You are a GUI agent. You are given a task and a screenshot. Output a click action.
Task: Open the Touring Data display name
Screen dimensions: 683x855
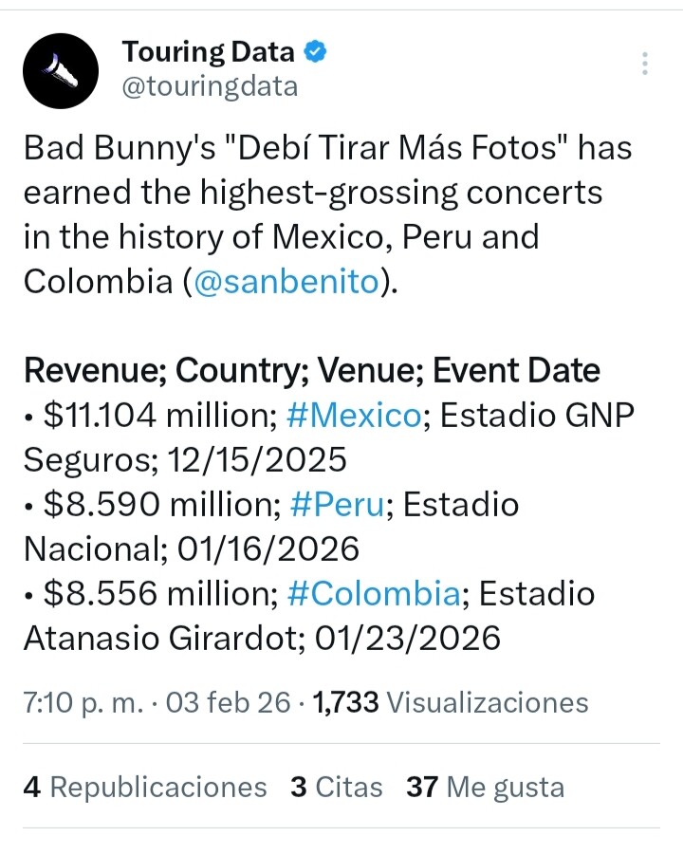pos(209,53)
